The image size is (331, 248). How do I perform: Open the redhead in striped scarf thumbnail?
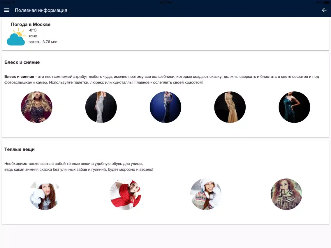(286, 194)
